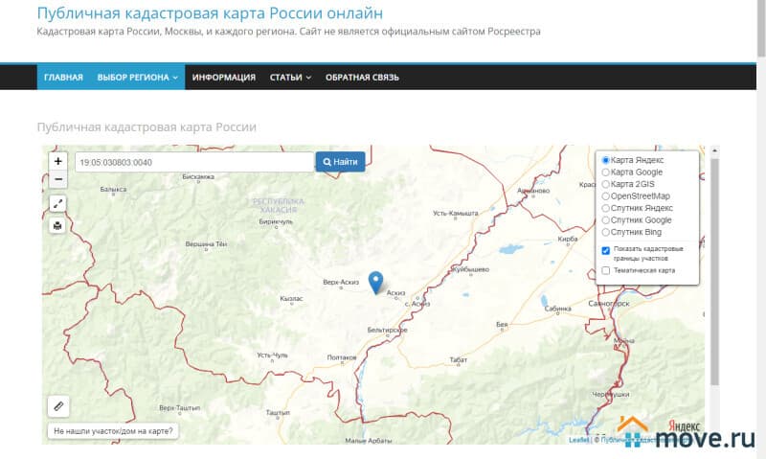Click Найти search button
The width and height of the screenshot is (766, 459).
pos(341,162)
